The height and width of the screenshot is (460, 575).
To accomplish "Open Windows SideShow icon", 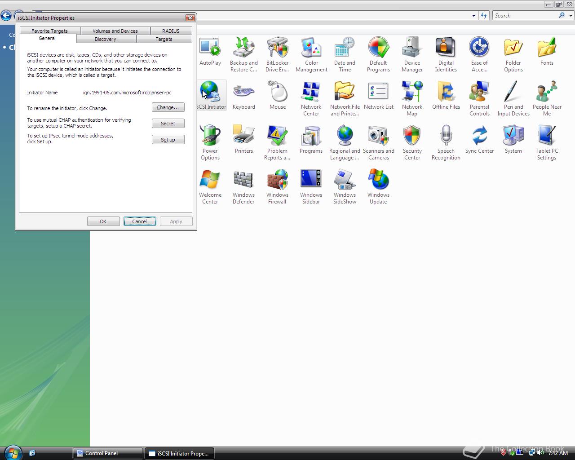I will coord(345,187).
